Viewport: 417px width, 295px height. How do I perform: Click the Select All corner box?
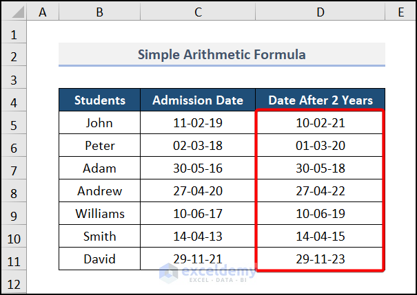coord(14,12)
